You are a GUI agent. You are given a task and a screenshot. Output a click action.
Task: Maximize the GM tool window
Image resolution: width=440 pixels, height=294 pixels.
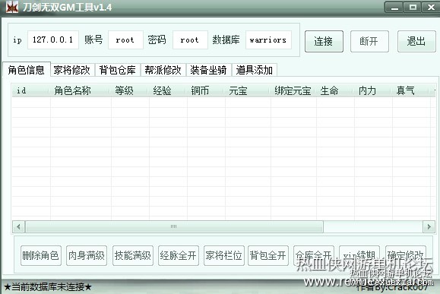tap(413, 8)
